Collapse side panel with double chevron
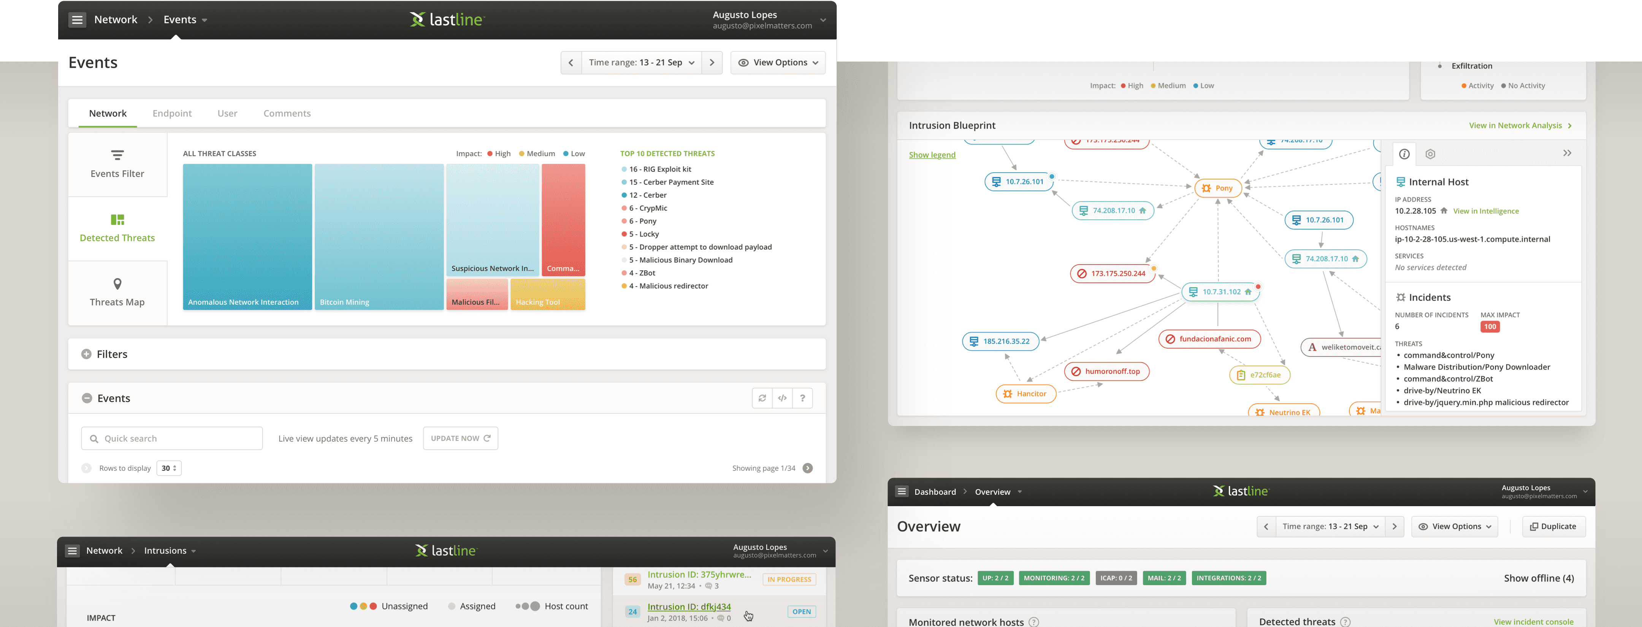The width and height of the screenshot is (1642, 627). pos(1567,154)
